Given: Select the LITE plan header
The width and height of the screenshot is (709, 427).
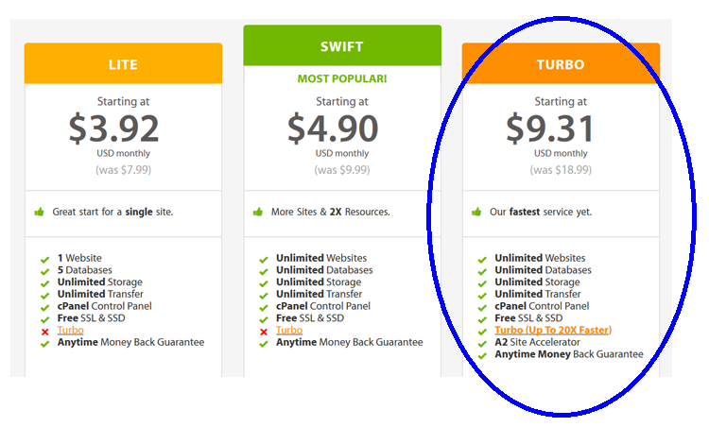Looking at the screenshot, I should pos(124,63).
